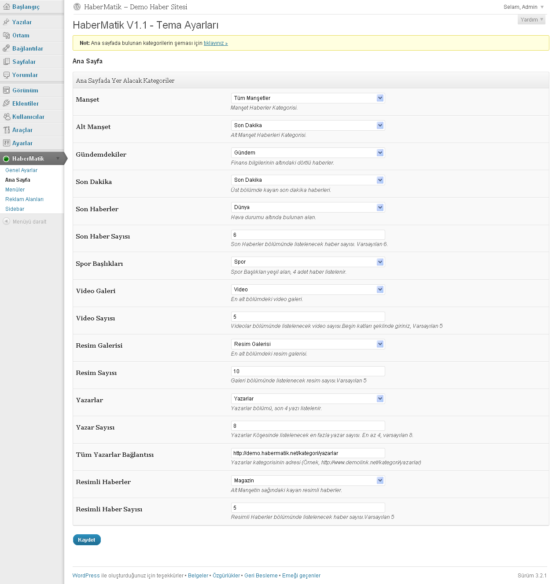
Task: Open the Belgeler footer link
Action: [198, 576]
